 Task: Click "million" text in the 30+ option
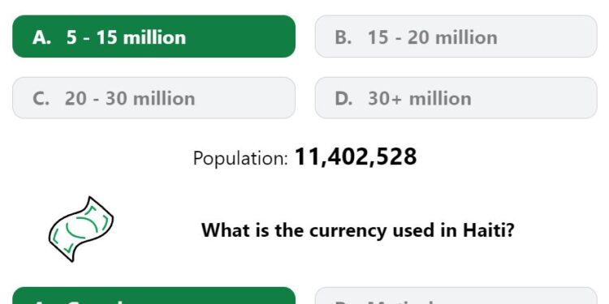(440, 98)
